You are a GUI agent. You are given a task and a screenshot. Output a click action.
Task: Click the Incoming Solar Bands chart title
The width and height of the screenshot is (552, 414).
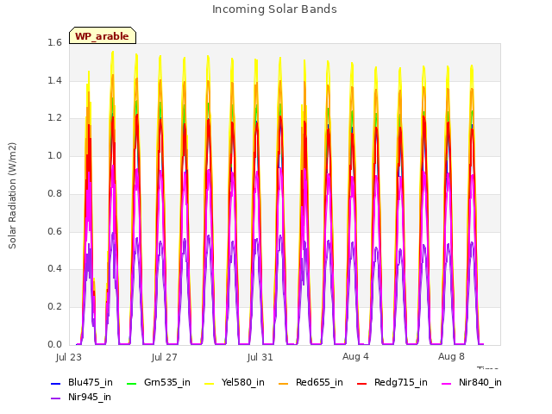coord(274,9)
